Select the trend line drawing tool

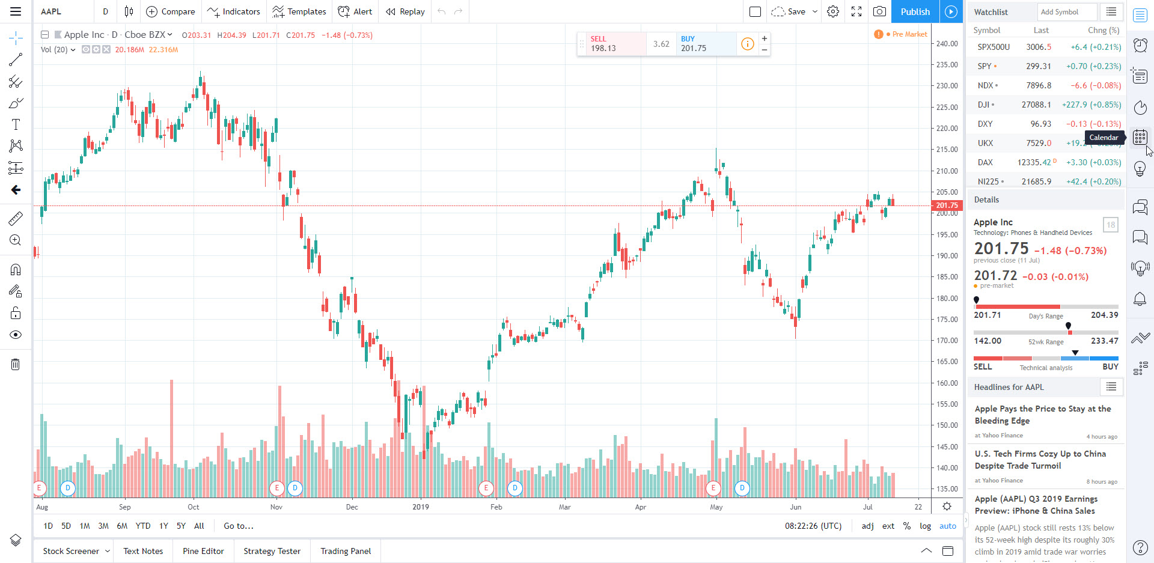tap(16, 59)
